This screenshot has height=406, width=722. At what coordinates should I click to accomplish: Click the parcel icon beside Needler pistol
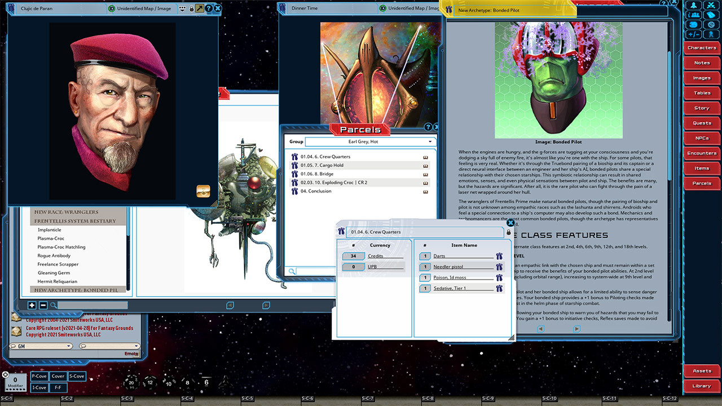499,267
